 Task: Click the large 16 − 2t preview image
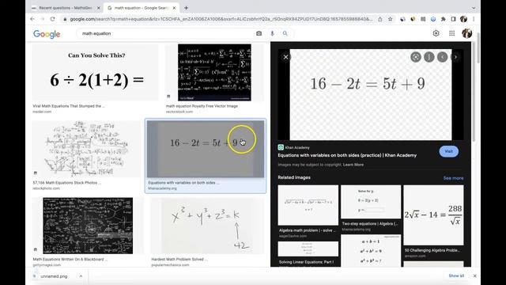(x=371, y=95)
